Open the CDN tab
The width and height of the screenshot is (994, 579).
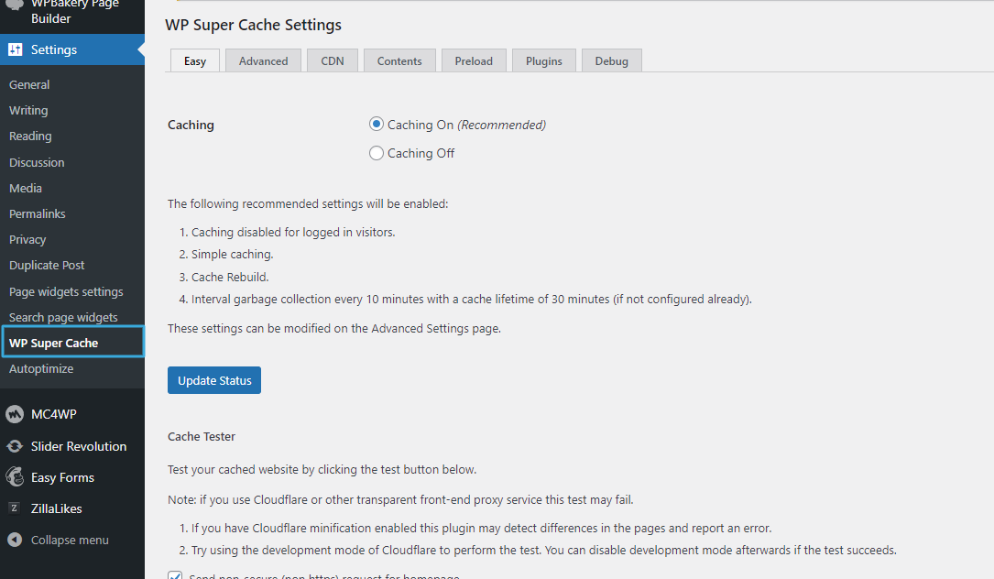pyautogui.click(x=333, y=60)
